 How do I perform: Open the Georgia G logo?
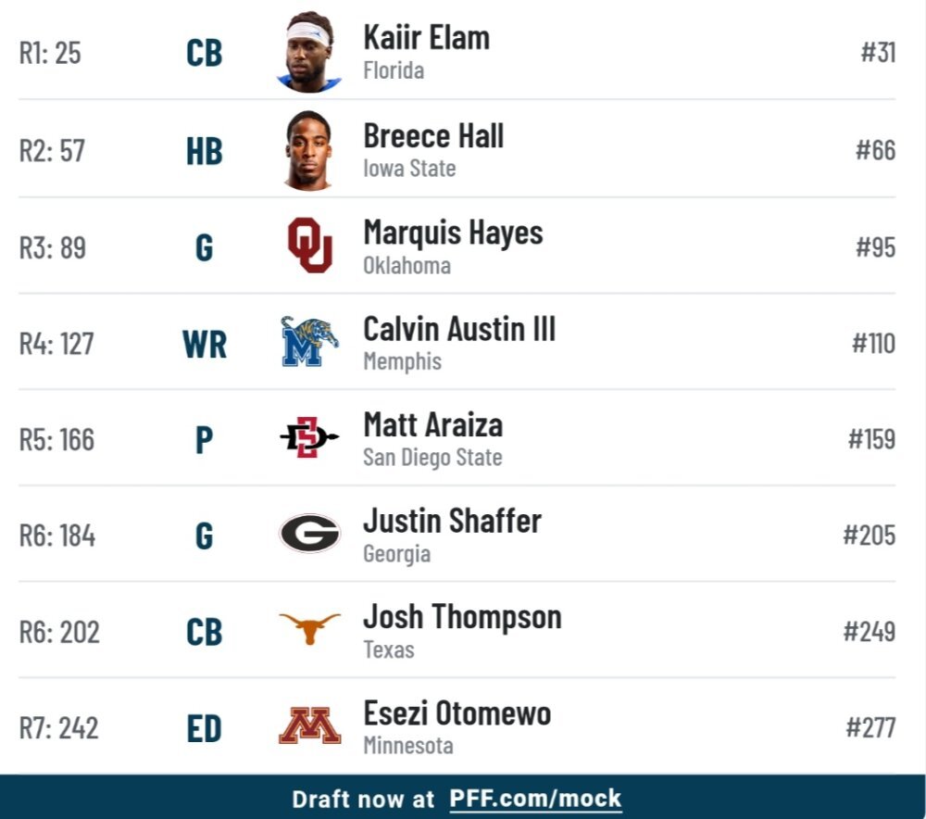[x=309, y=534]
